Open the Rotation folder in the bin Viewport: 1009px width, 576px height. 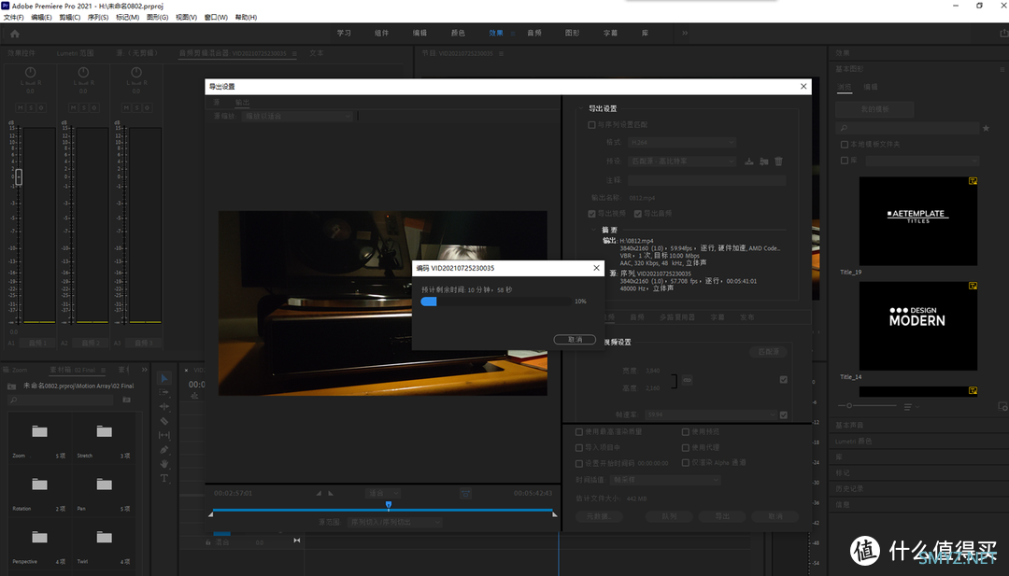[40, 485]
